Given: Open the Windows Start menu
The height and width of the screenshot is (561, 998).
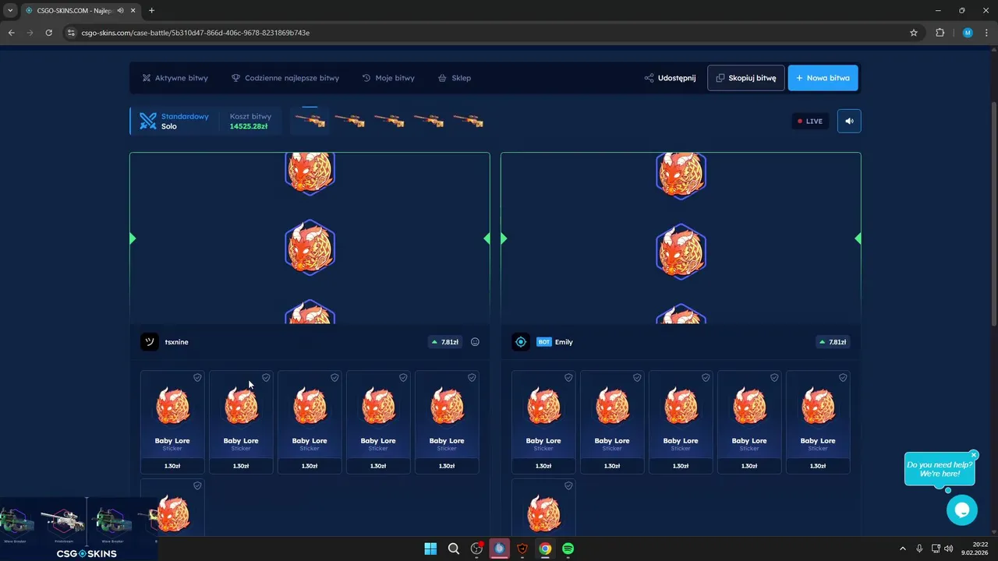Looking at the screenshot, I should [430, 549].
